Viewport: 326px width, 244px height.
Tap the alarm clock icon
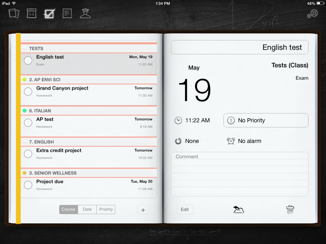231,141
